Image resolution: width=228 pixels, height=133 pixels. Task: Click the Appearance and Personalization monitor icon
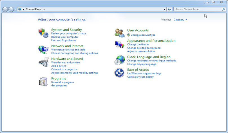pyautogui.click(x=119, y=45)
